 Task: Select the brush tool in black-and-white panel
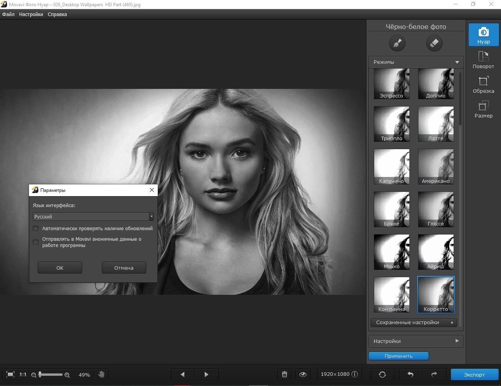pos(397,43)
